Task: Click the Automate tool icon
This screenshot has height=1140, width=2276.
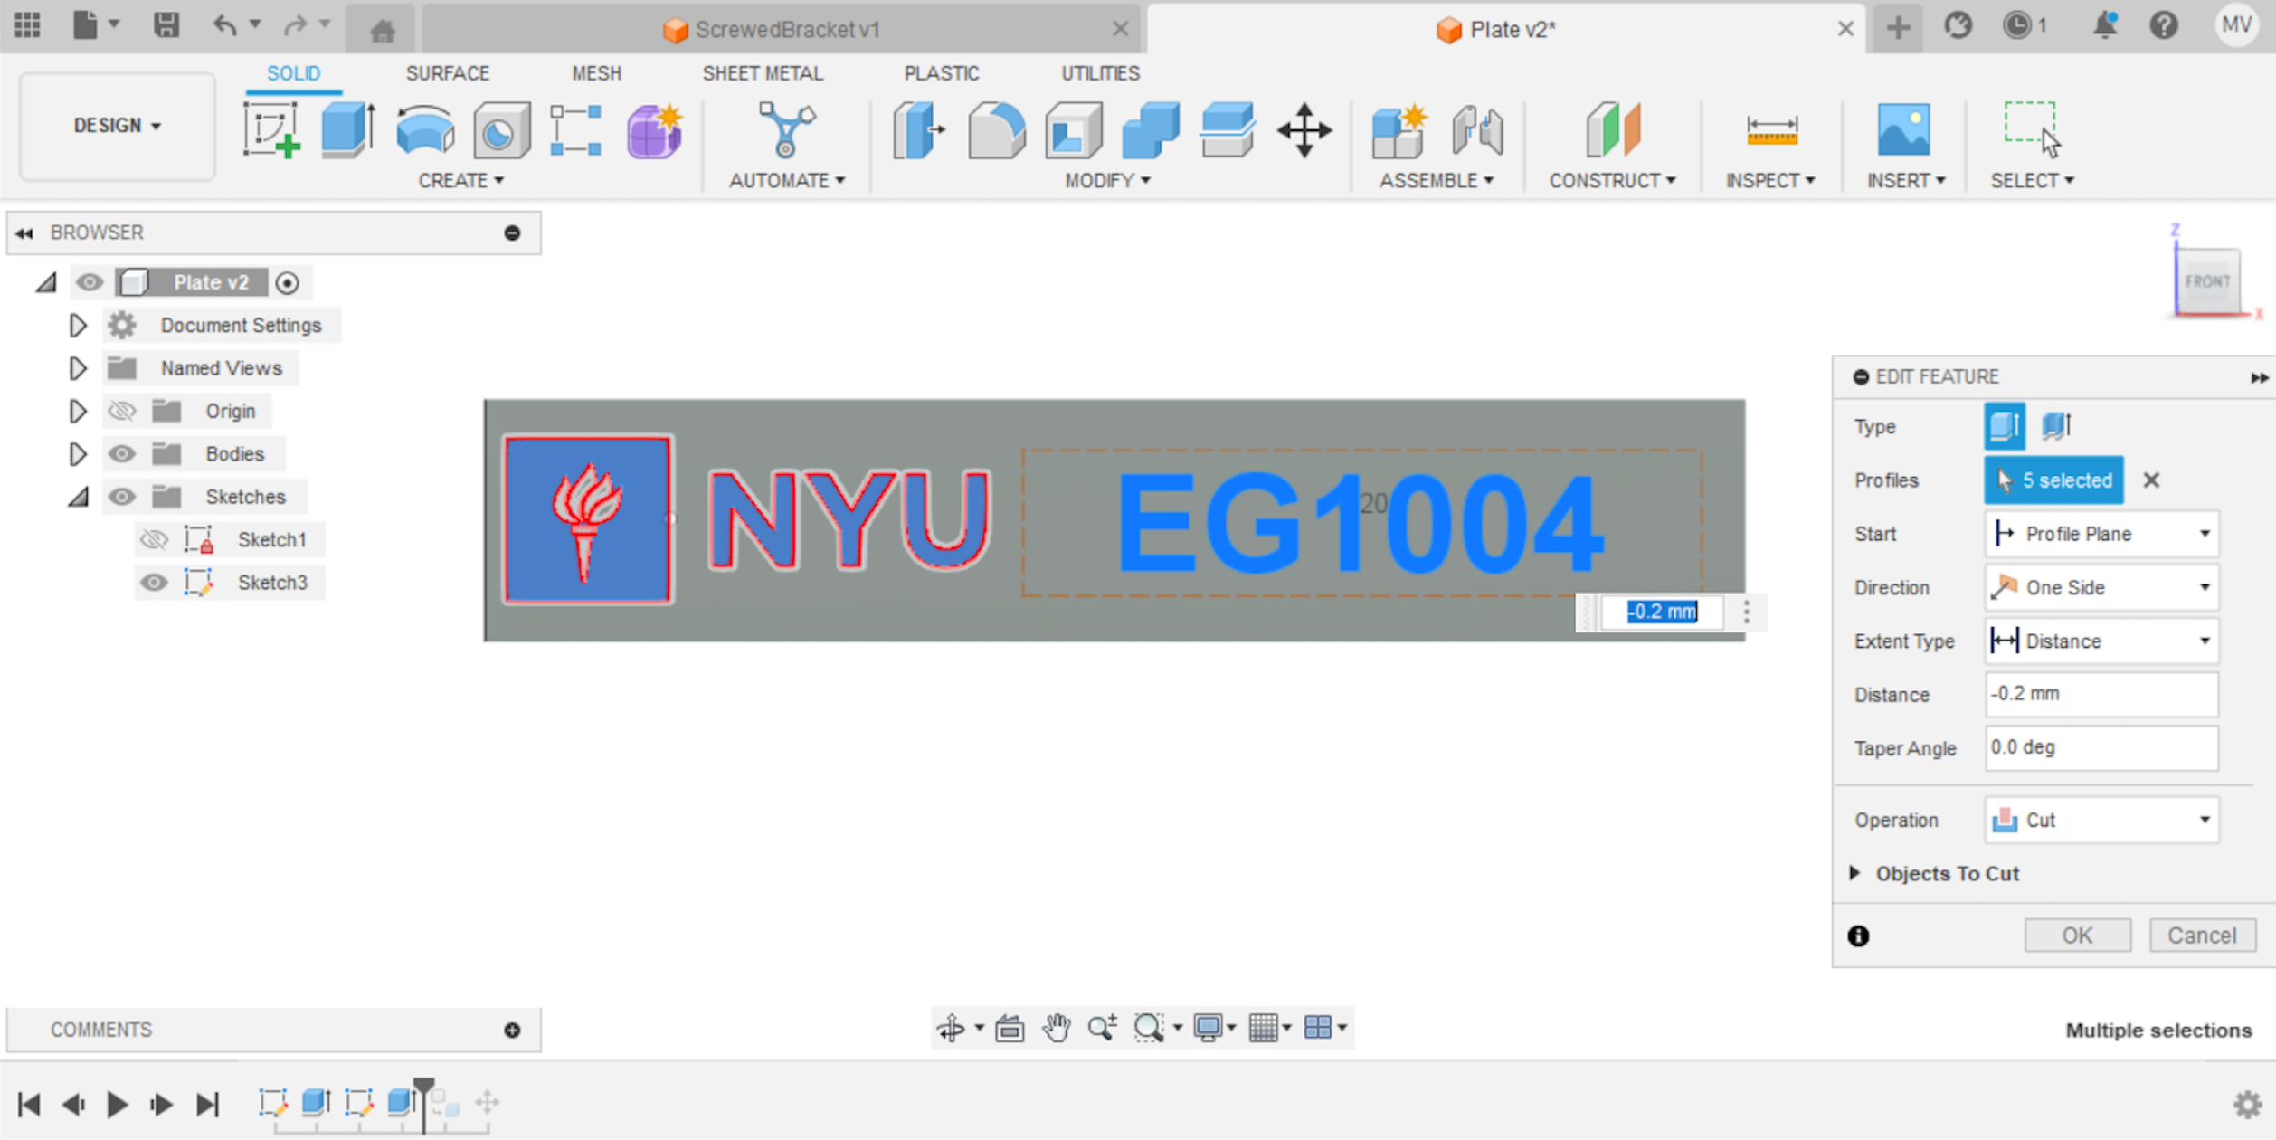Action: tap(786, 130)
